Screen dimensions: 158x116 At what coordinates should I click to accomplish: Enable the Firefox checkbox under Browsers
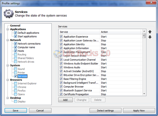click(x=15, y=91)
